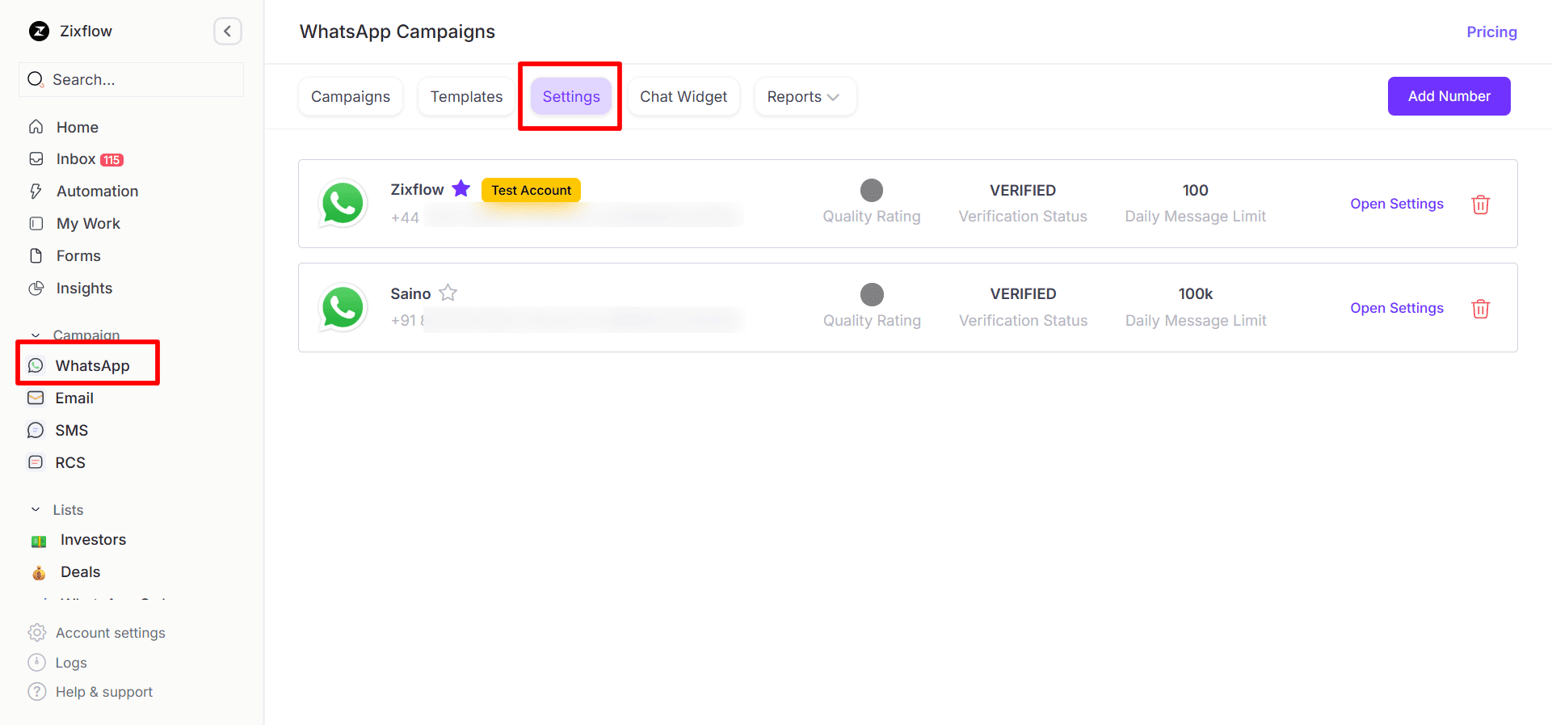Click the My Work icon

pyautogui.click(x=36, y=224)
